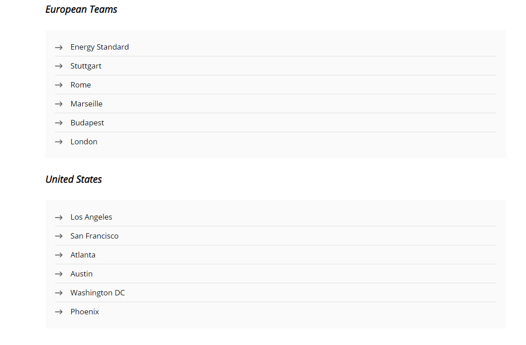The height and width of the screenshot is (345, 526).
Task: Select the Phoenix team name
Action: point(84,312)
